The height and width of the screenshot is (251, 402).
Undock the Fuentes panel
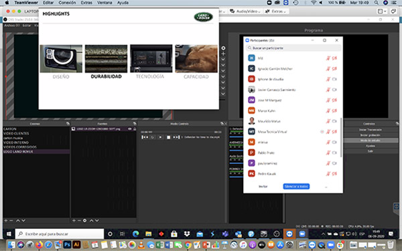point(135,124)
